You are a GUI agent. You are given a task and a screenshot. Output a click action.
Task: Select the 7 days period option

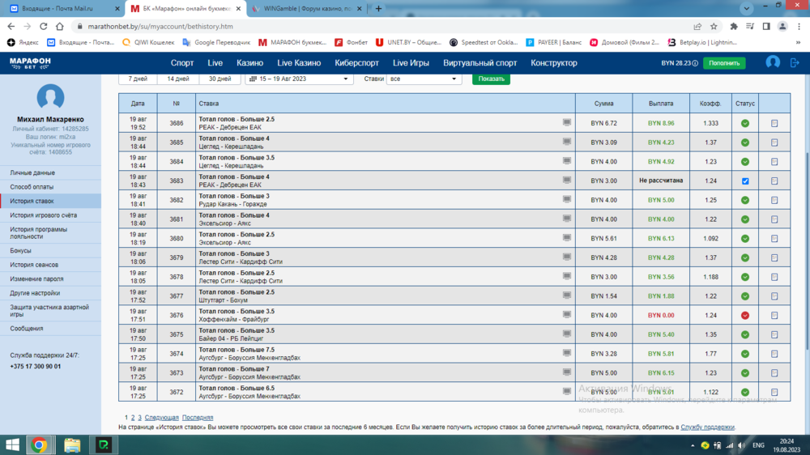tap(138, 79)
